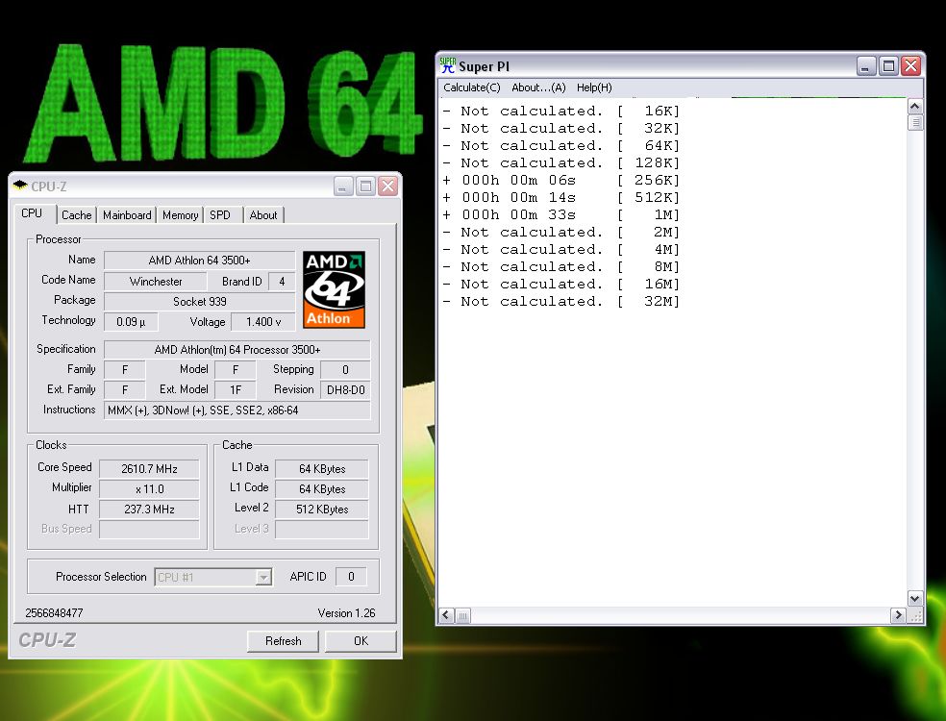Image resolution: width=946 pixels, height=721 pixels.
Task: Click the Core Speed value '2610.7 MHz'
Action: click(x=149, y=469)
